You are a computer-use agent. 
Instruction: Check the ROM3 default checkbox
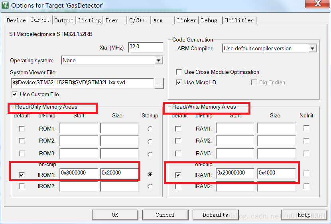click(x=22, y=153)
